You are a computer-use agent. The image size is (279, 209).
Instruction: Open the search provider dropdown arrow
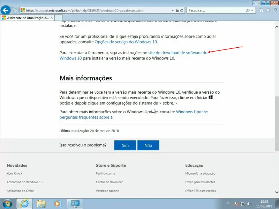252,10
